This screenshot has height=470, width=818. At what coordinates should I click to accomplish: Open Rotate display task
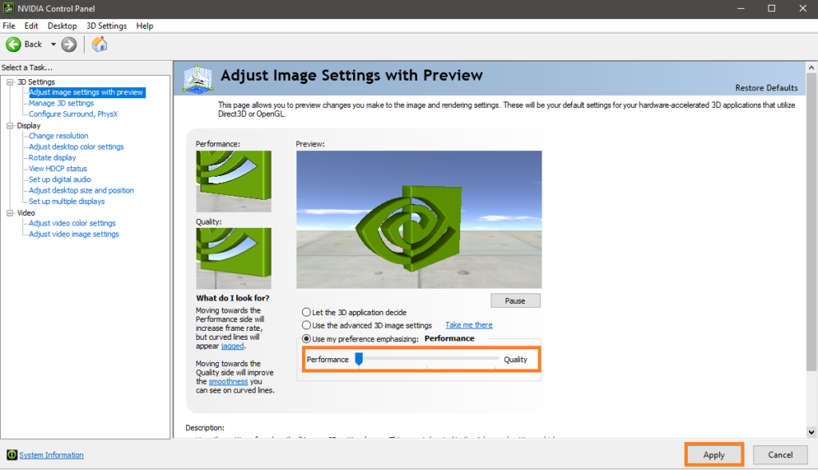tap(52, 157)
